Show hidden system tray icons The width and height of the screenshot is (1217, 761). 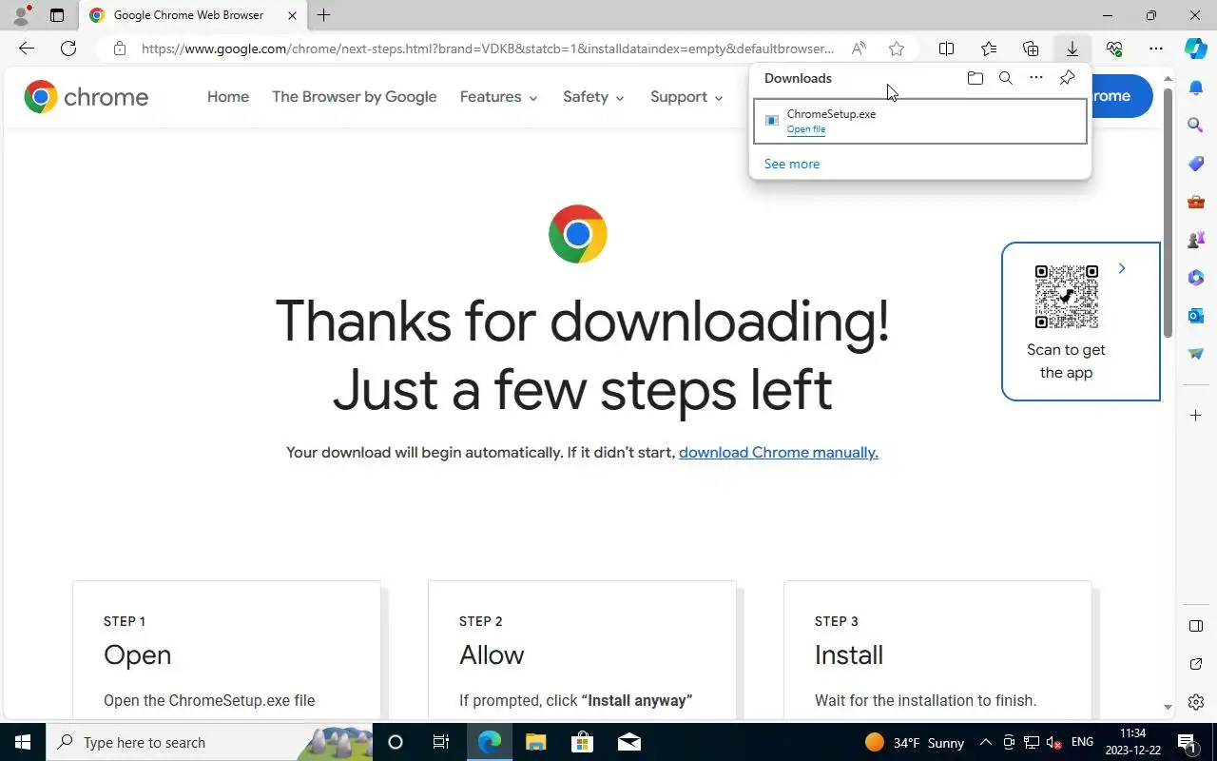(985, 743)
